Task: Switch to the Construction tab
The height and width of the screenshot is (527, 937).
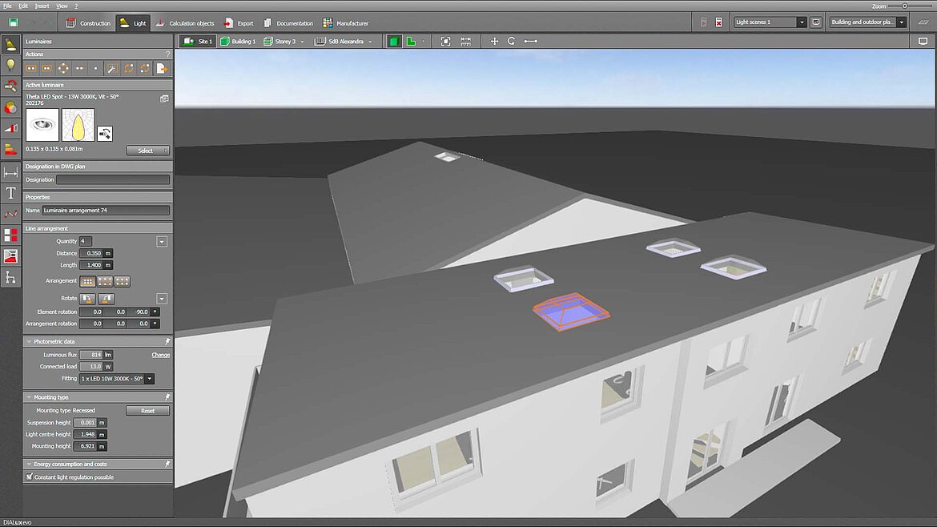Action: 89,23
